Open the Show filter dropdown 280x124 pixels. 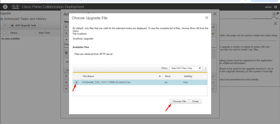tap(186, 68)
